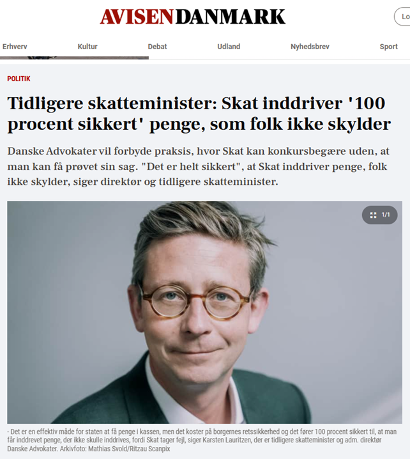The image size is (410, 459).
Task: Click the dark progress bar under navigation
Action: coord(74,58)
